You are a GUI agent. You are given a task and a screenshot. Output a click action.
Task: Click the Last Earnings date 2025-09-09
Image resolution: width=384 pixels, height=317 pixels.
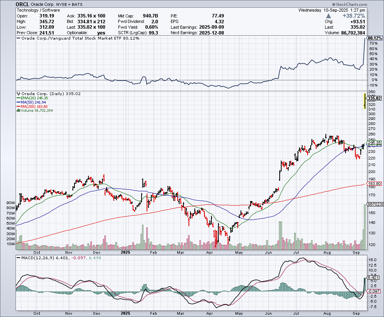click(212, 27)
